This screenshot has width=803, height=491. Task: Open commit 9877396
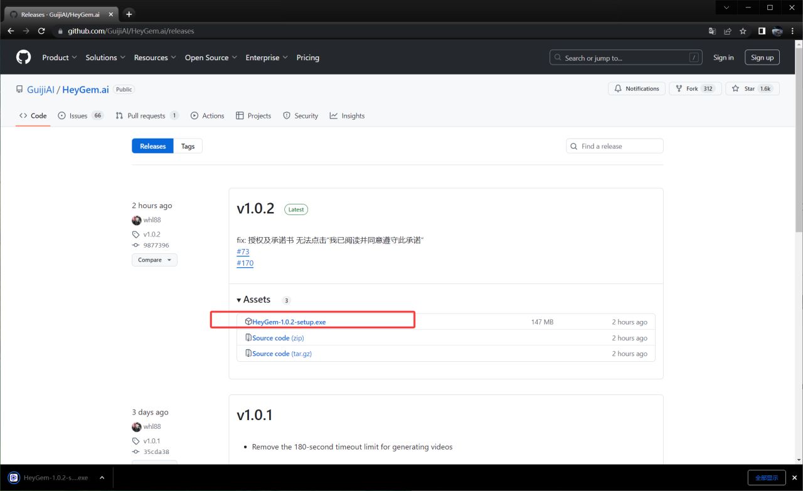[x=156, y=245]
